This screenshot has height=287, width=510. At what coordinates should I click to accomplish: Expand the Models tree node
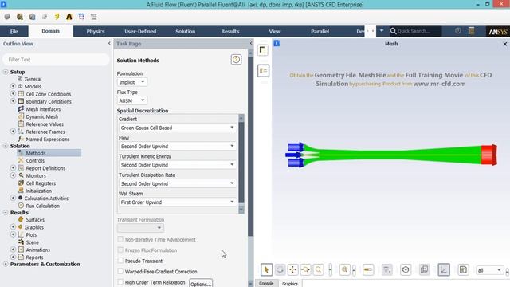[x=13, y=86]
